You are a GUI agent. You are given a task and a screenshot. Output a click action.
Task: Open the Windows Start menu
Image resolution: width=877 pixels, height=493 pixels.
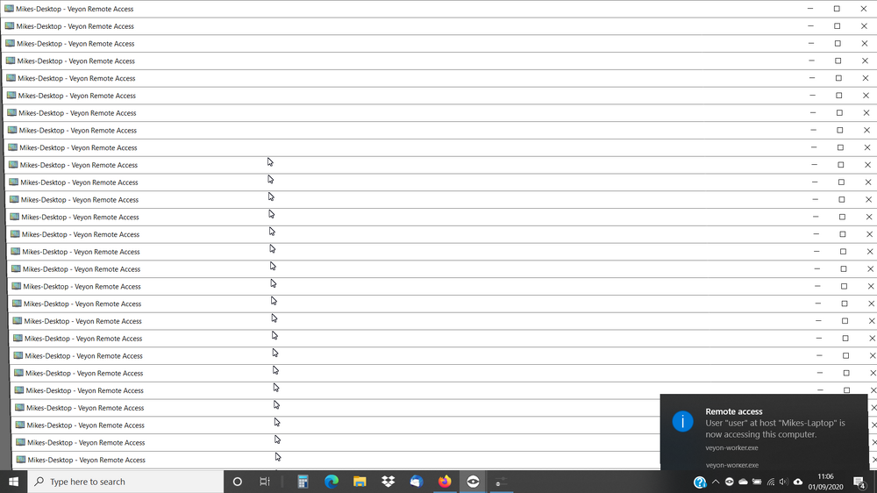pyautogui.click(x=13, y=482)
